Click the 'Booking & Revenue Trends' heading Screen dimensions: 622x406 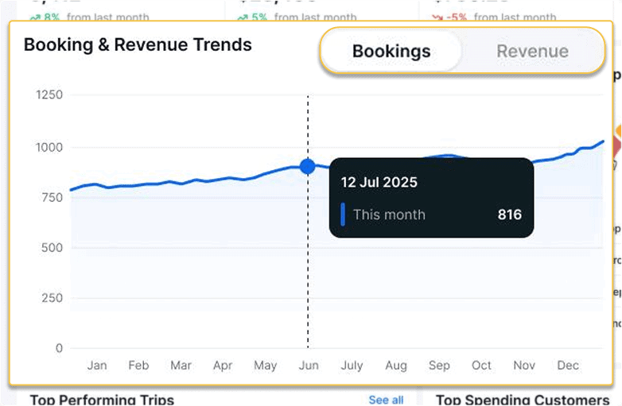138,44
